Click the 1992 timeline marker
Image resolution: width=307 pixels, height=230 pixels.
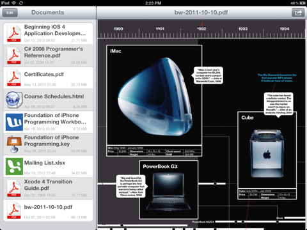[201, 29]
